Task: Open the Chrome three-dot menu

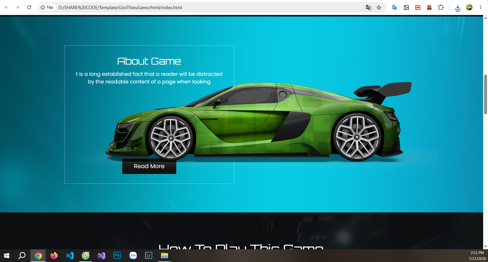Action: (x=481, y=7)
